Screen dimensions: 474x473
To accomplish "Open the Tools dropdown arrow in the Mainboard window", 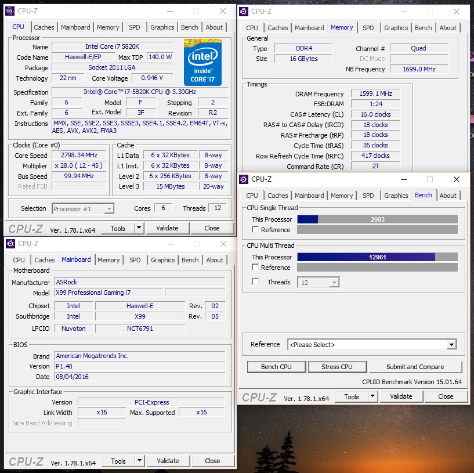I will (x=140, y=461).
